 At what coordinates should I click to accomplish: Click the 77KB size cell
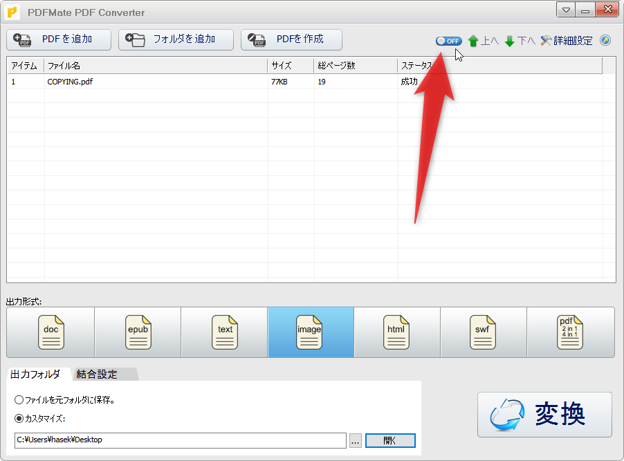point(279,82)
